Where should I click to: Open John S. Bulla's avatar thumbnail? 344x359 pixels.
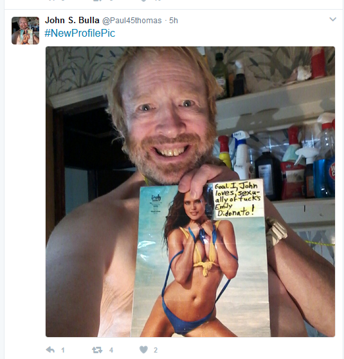click(x=25, y=30)
